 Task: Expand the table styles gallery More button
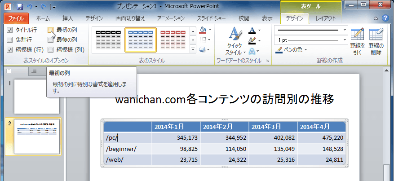pyautogui.click(x=193, y=49)
